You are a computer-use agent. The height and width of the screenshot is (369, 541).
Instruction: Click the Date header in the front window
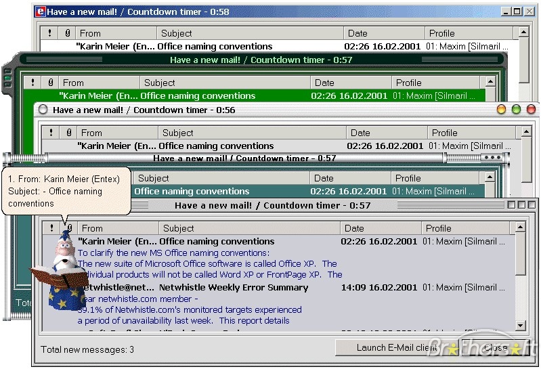pos(381,228)
